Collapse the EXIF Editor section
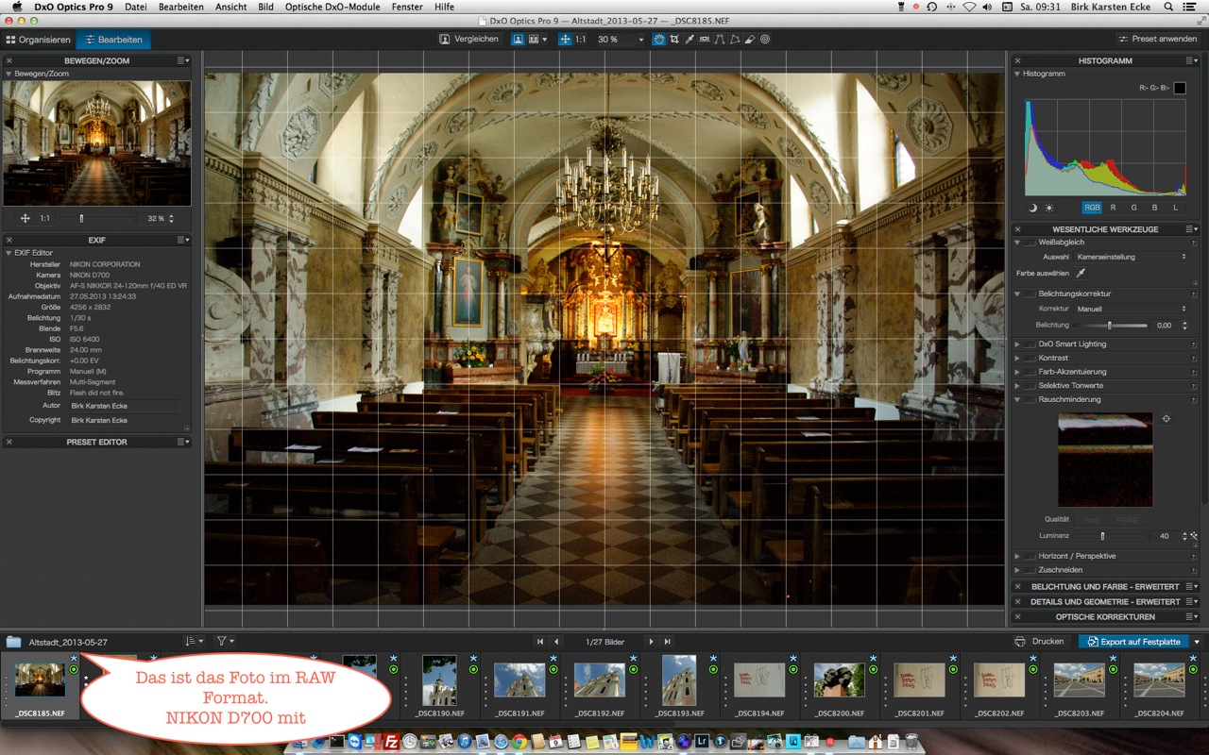The image size is (1209, 755). click(x=9, y=253)
